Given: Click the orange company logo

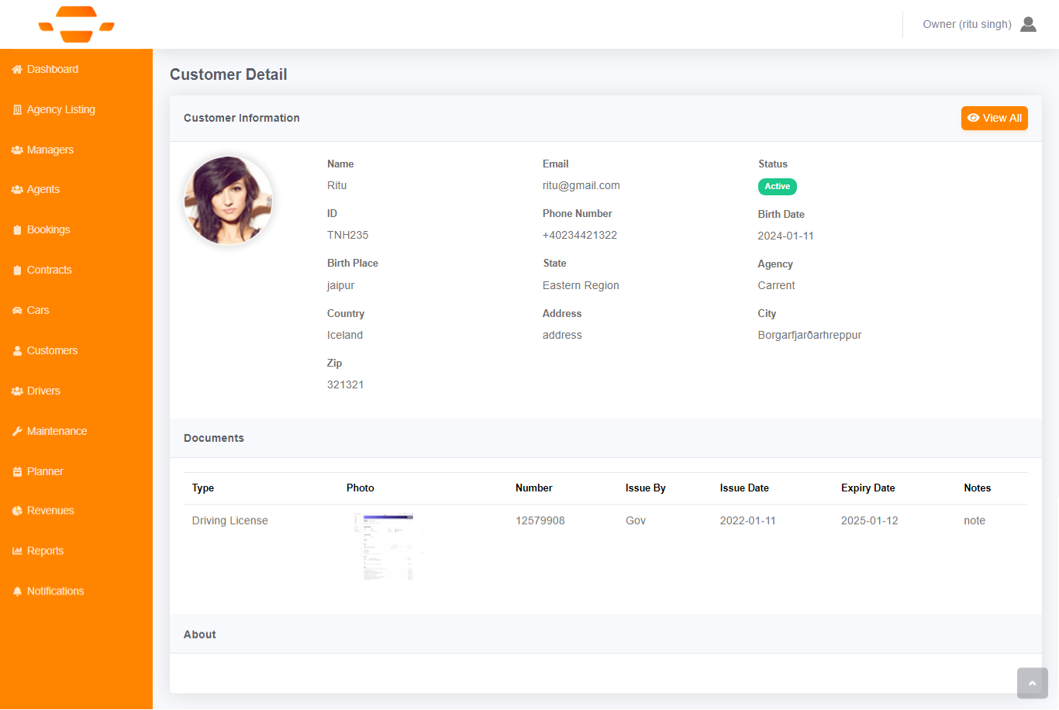Looking at the screenshot, I should [76, 24].
